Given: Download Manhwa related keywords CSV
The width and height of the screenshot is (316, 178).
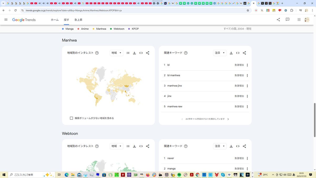Looking at the screenshot, I should [x=231, y=53].
